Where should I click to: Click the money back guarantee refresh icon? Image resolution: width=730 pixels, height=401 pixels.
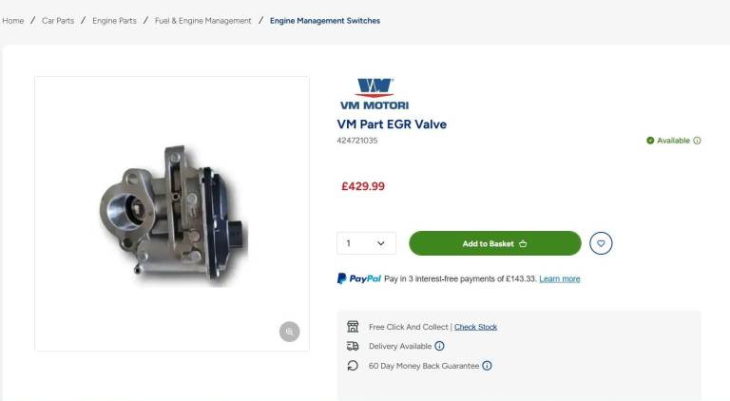tap(353, 366)
